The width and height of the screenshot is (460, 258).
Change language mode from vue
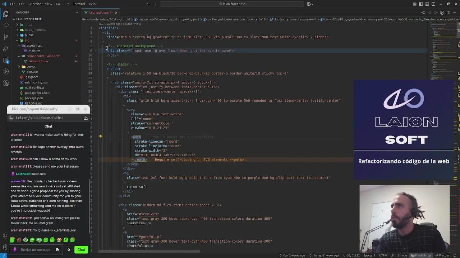click(x=404, y=255)
